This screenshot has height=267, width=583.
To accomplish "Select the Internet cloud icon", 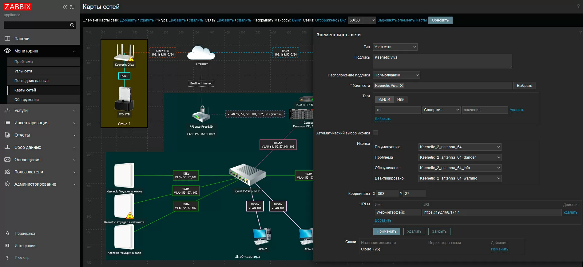I will (201, 53).
